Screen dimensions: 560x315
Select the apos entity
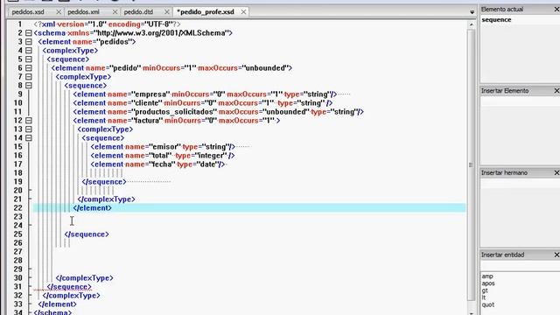pos(488,283)
